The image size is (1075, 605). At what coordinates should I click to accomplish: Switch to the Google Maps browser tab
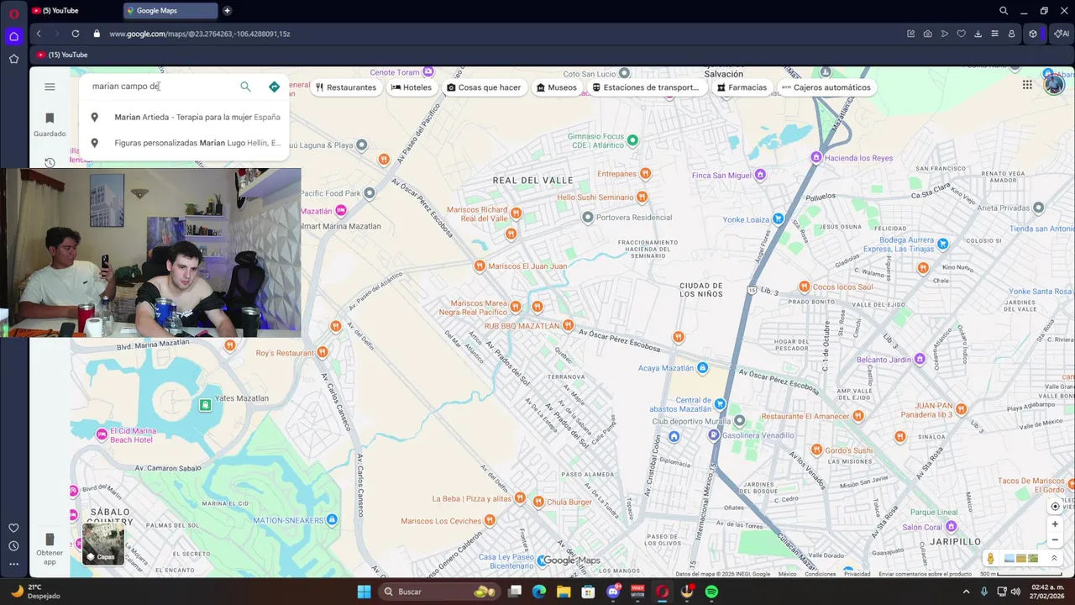[x=170, y=11]
